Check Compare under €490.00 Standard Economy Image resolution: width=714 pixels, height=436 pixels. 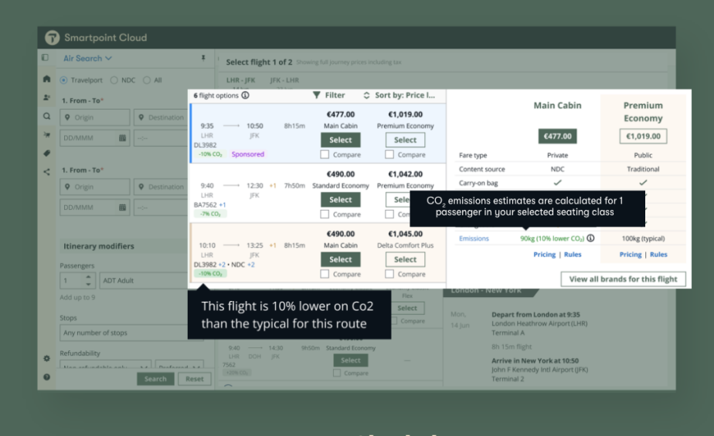point(325,214)
